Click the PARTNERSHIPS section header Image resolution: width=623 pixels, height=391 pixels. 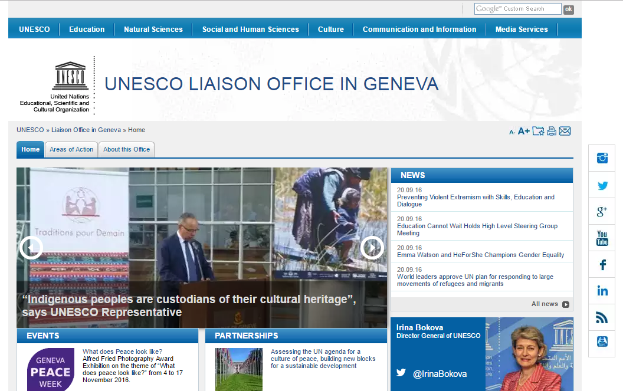[x=247, y=336]
